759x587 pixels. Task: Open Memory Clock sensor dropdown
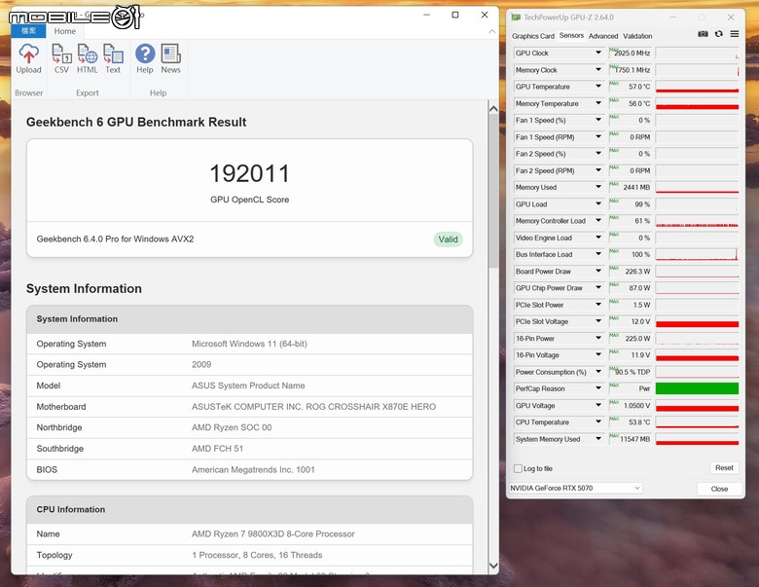coord(598,69)
